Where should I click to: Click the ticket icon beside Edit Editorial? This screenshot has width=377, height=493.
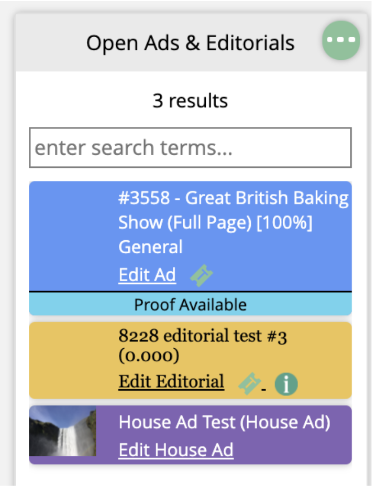tap(250, 383)
